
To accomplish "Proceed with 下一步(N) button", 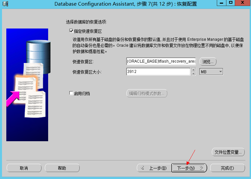I will 189,168.
